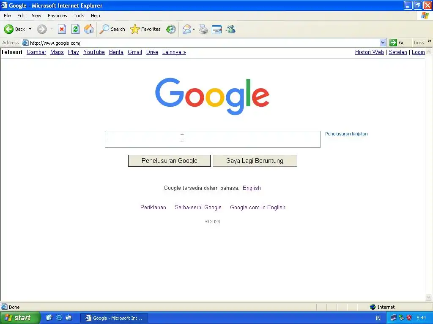The height and width of the screenshot is (324, 433).
Task: Open the Favorites menu in menu bar
Action: pyautogui.click(x=57, y=16)
